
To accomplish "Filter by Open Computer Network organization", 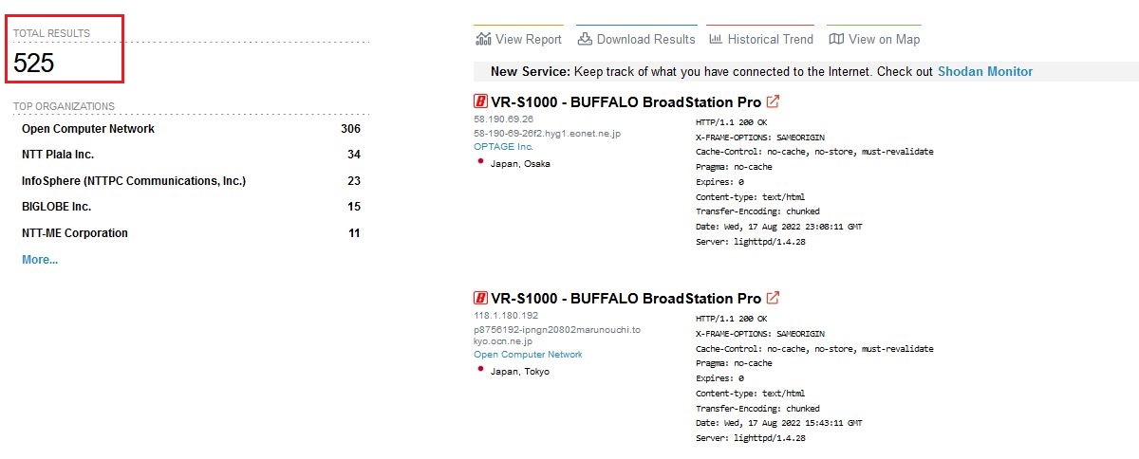I will point(88,129).
